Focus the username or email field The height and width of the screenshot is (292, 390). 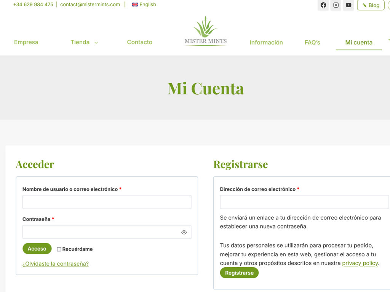(107, 202)
